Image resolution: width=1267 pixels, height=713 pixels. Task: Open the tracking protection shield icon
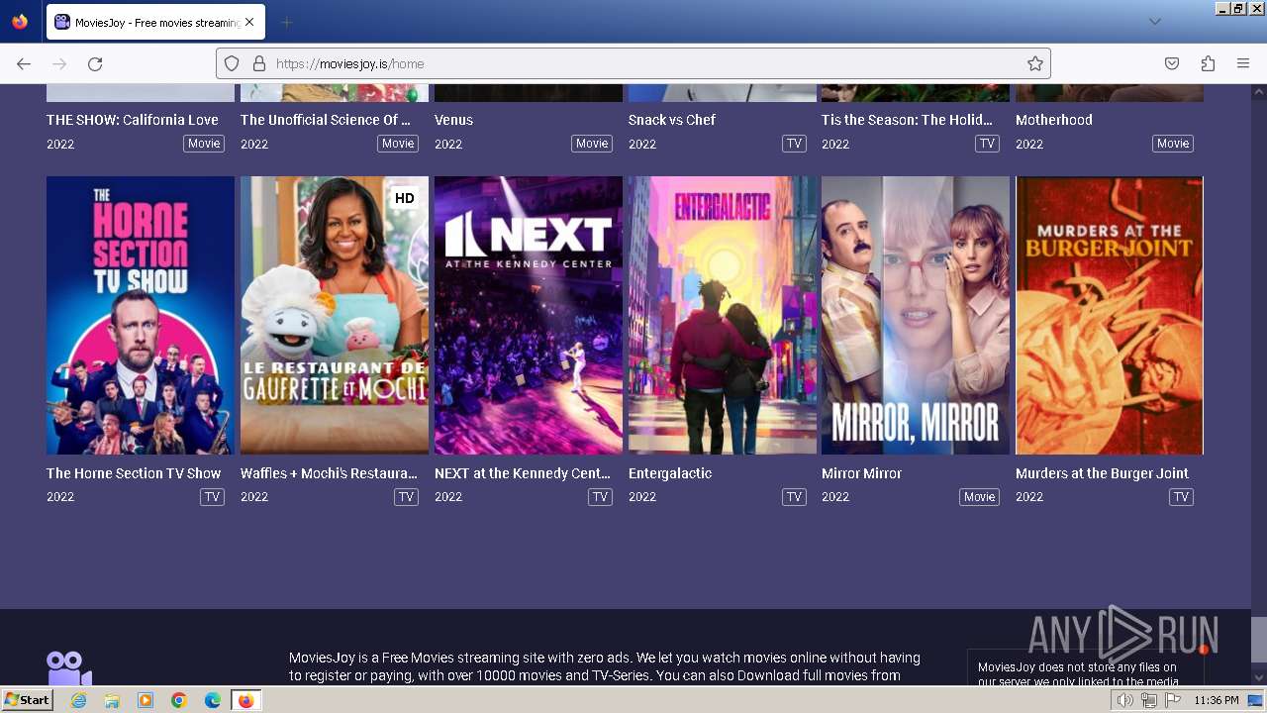coord(232,63)
